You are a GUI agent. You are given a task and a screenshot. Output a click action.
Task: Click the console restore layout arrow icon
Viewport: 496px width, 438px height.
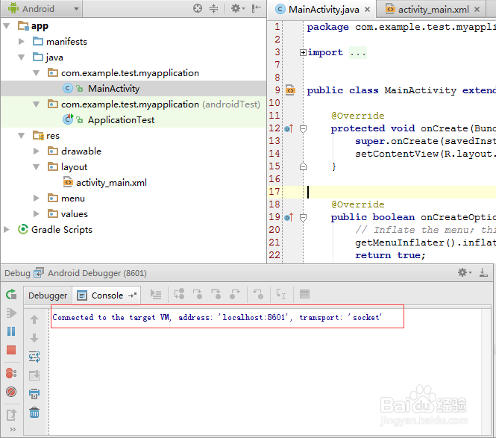click(133, 295)
